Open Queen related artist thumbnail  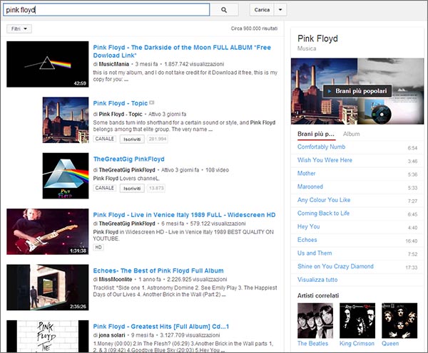click(x=399, y=320)
